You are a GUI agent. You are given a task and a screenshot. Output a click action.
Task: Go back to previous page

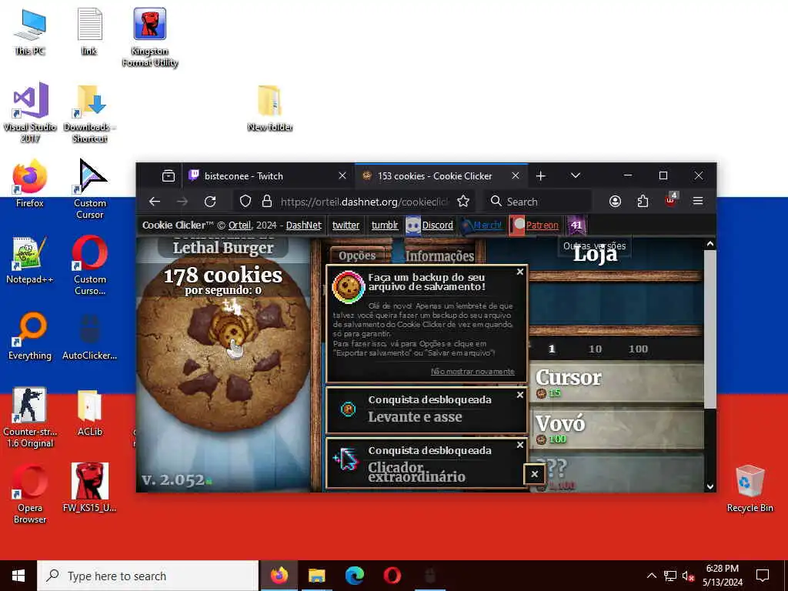point(154,202)
